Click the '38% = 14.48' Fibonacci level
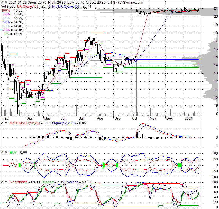 (13, 26)
